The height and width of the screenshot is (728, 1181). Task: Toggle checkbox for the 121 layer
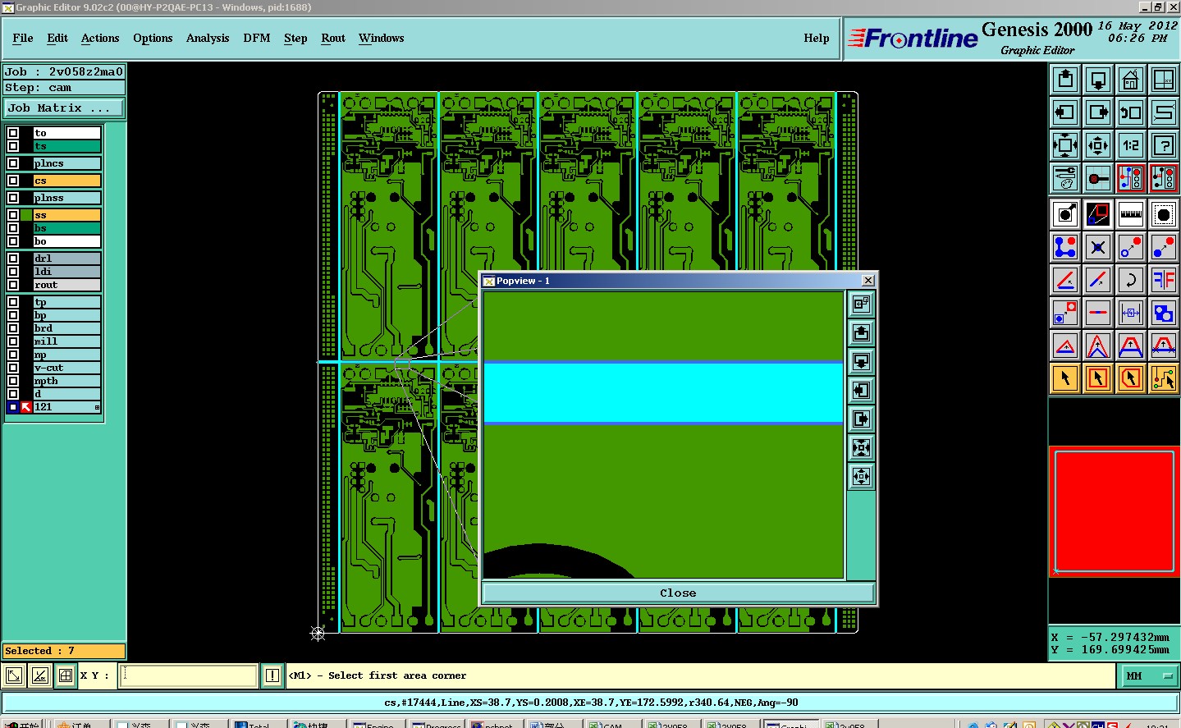click(x=13, y=407)
